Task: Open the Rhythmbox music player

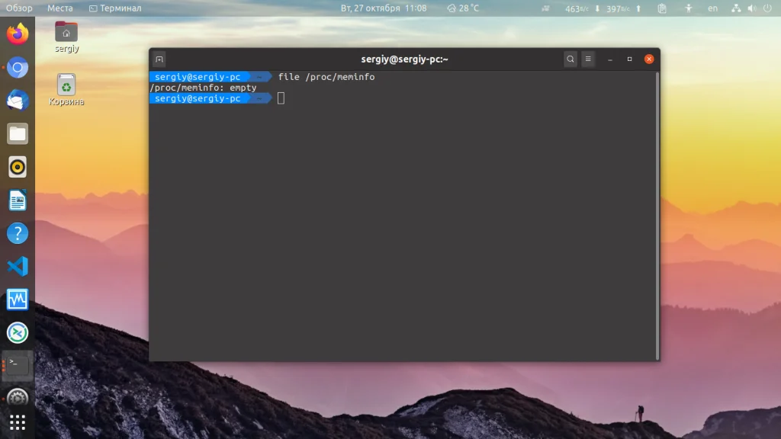Action: (17, 166)
